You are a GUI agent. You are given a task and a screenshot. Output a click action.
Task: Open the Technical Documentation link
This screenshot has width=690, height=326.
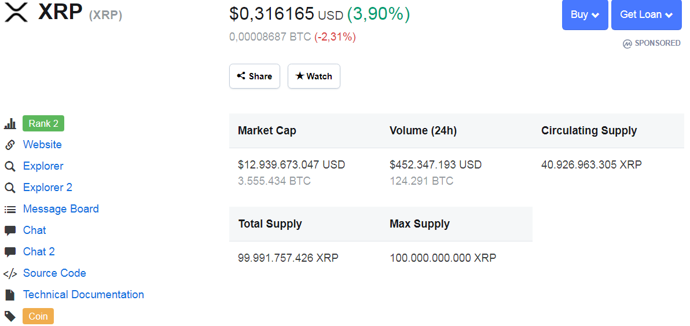[x=83, y=295]
